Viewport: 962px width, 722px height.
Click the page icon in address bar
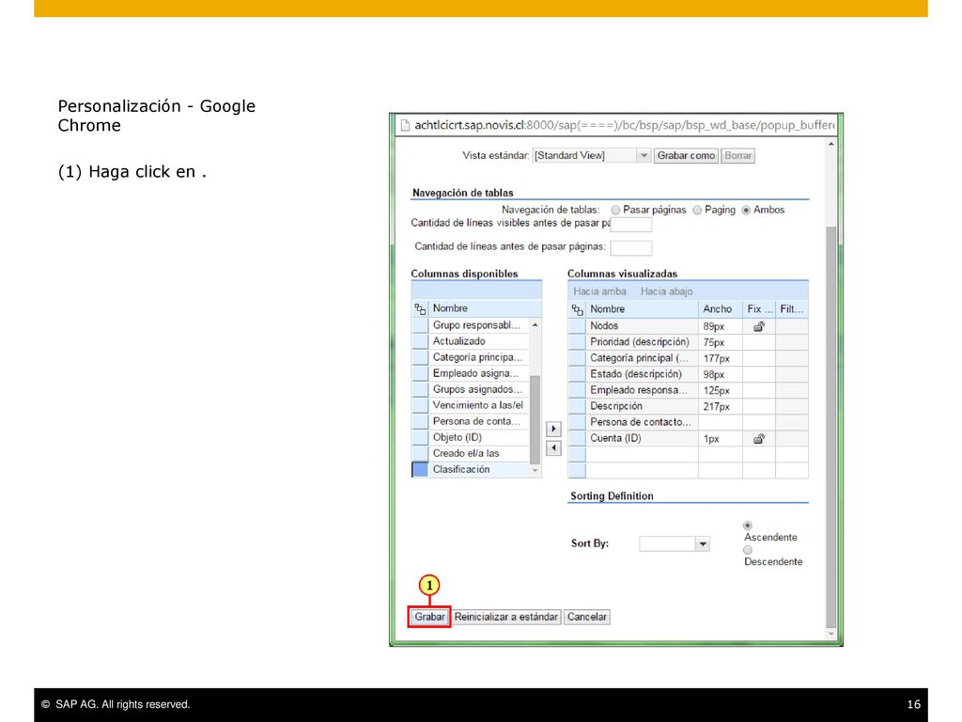click(x=404, y=125)
